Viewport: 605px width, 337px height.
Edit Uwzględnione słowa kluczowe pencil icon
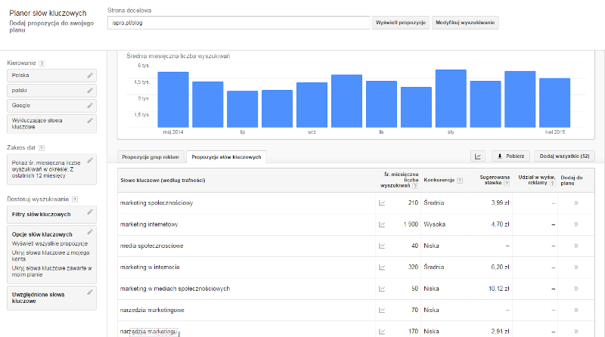(x=90, y=292)
